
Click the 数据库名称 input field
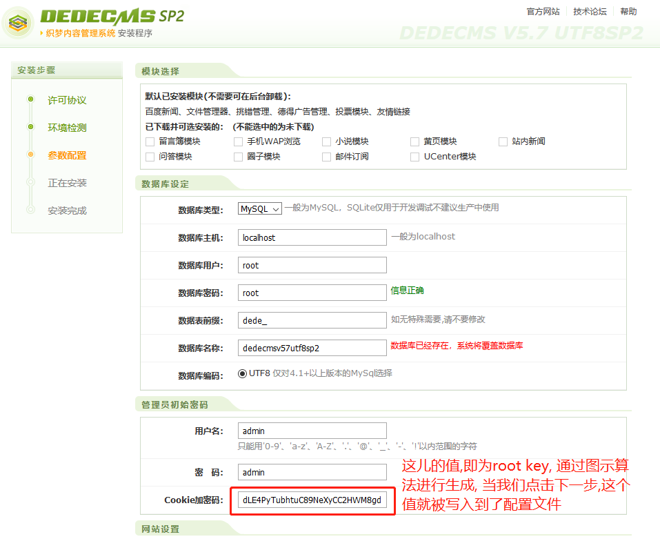pyautogui.click(x=312, y=348)
